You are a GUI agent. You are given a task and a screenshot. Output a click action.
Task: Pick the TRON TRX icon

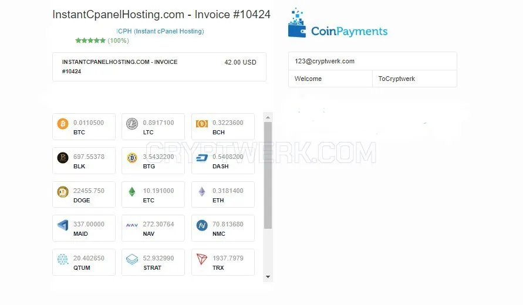click(202, 259)
